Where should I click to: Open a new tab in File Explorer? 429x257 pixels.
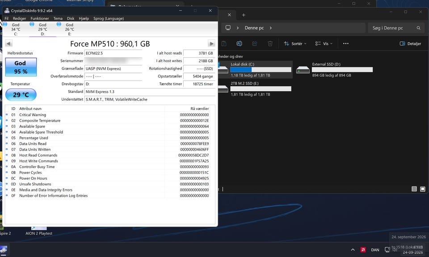pos(244,15)
